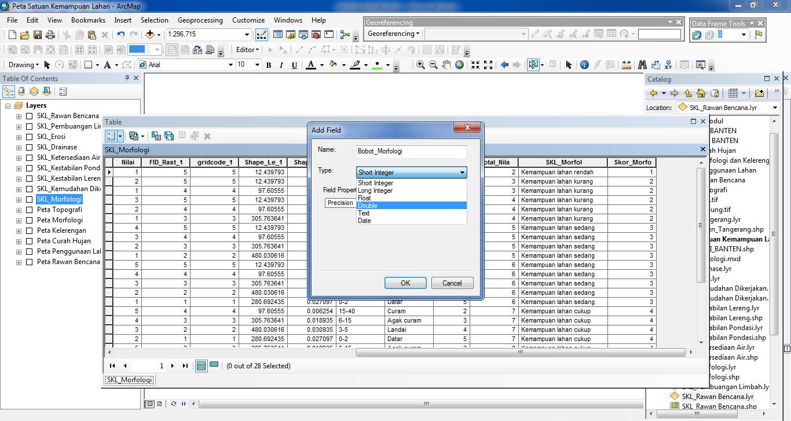Open the Measure ruler tool

(626, 65)
